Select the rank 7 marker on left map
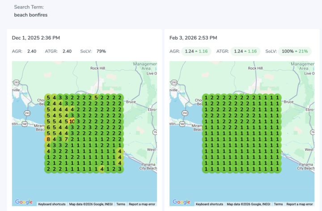 click(66, 139)
